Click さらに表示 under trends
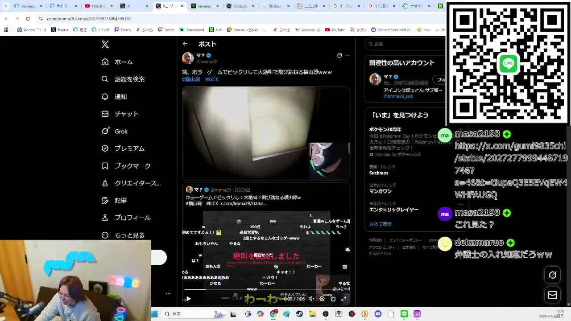571x321 pixels. click(x=381, y=224)
